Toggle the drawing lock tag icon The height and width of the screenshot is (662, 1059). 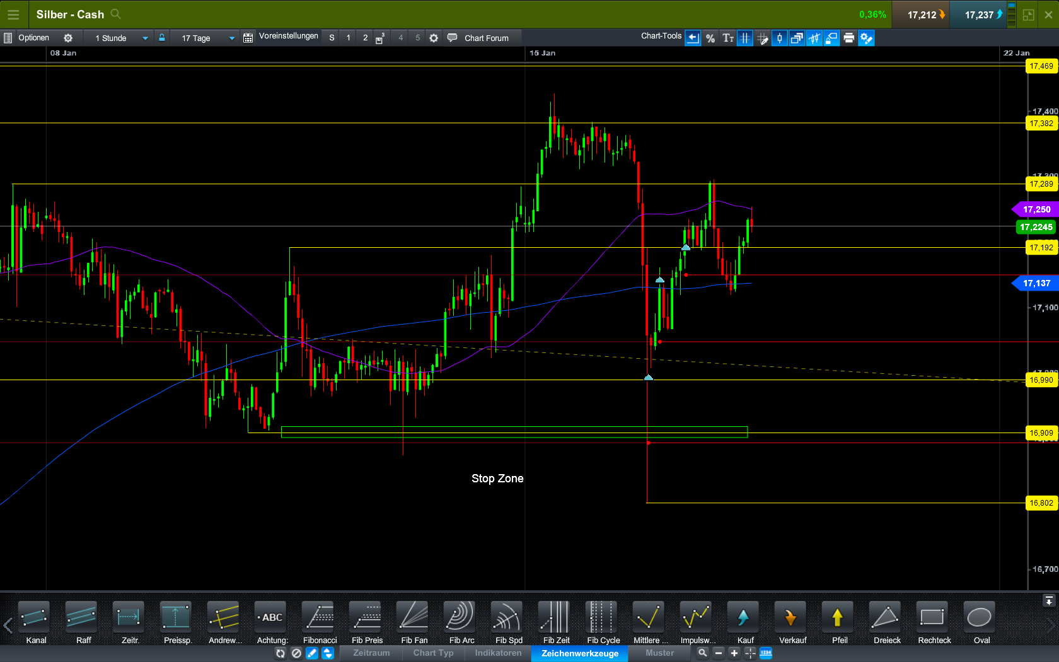tap(831, 38)
